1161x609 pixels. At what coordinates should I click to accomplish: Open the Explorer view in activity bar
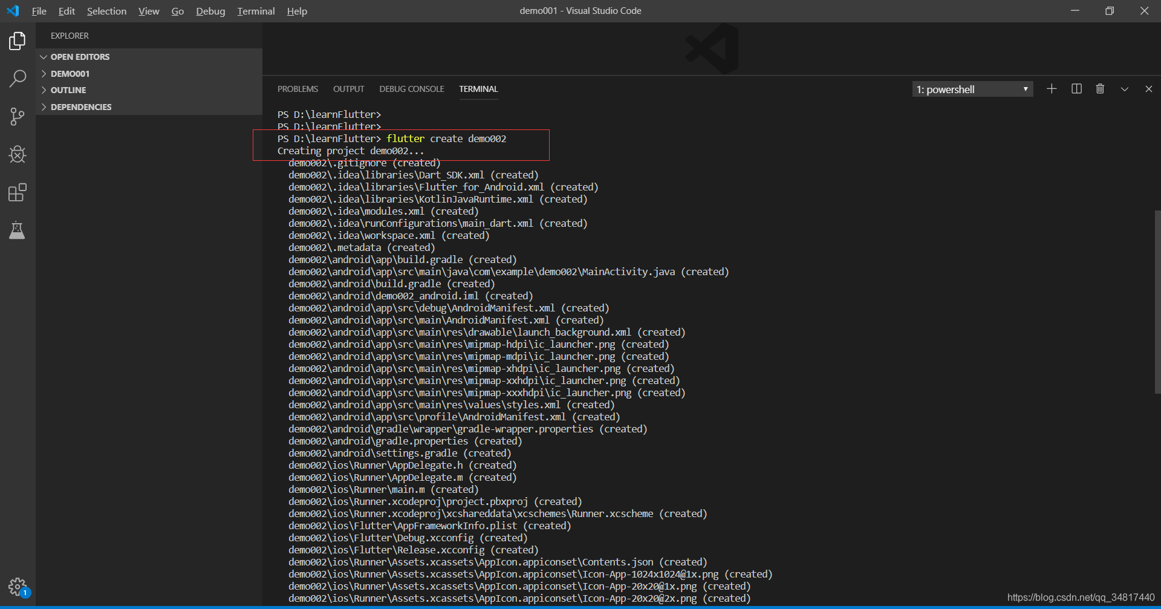pyautogui.click(x=18, y=41)
